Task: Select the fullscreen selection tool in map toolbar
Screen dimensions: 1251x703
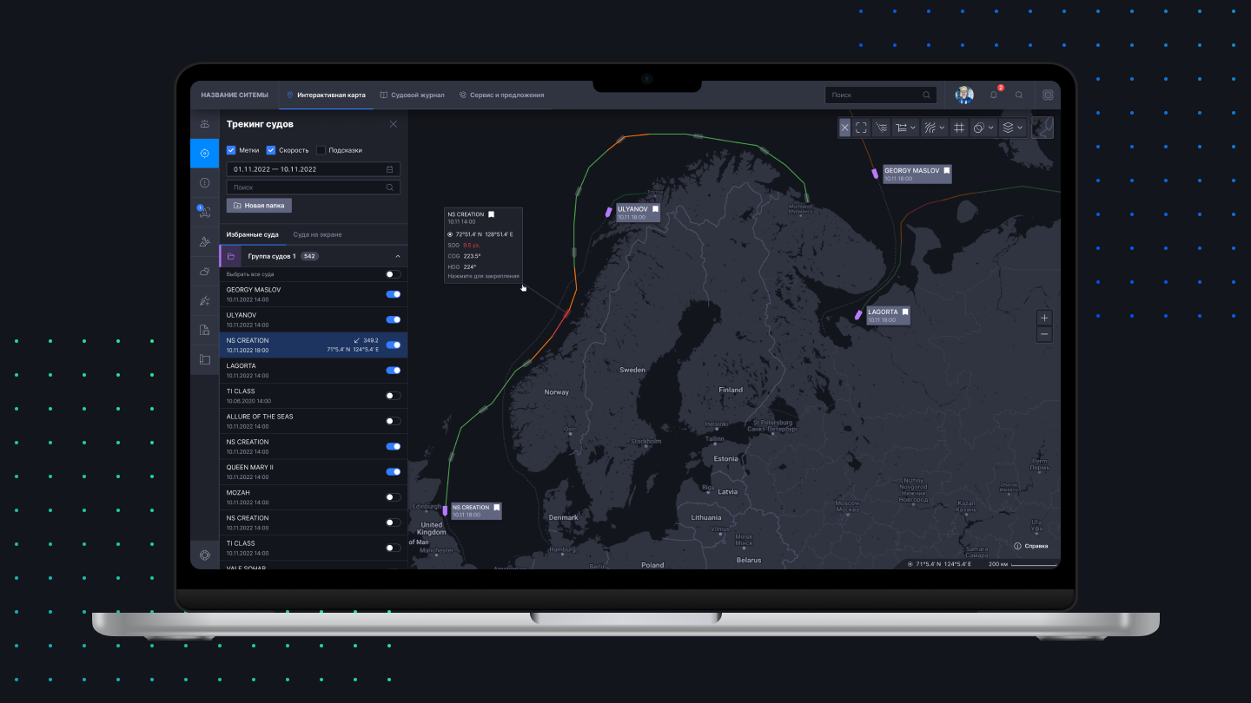Action: click(x=861, y=127)
